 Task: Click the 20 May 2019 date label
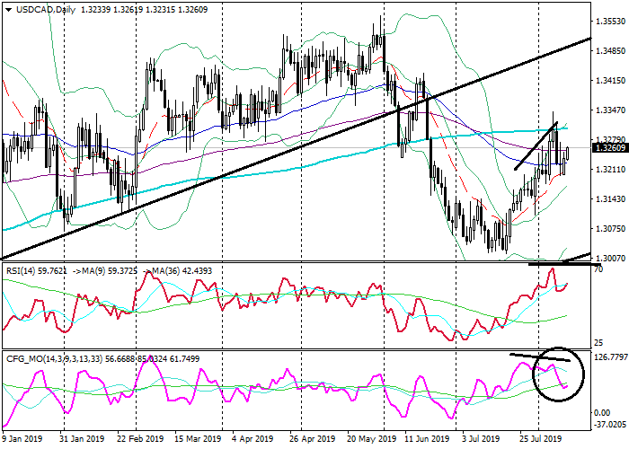pyautogui.click(x=370, y=438)
